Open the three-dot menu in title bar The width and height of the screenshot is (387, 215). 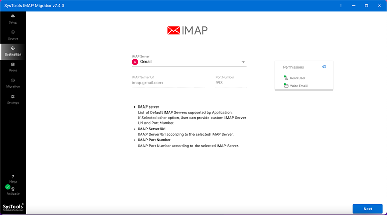[x=341, y=6]
